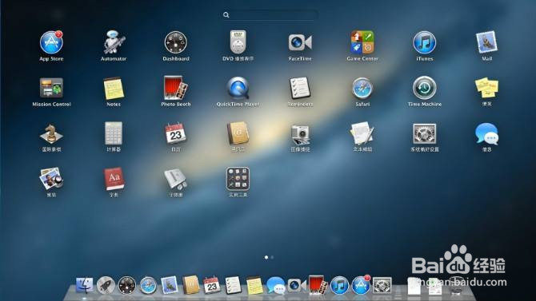Launch Image Capture camera app
Screen dimensions: 536x301
[300, 134]
